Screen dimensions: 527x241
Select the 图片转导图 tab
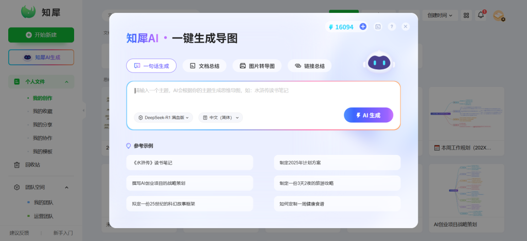pos(257,66)
